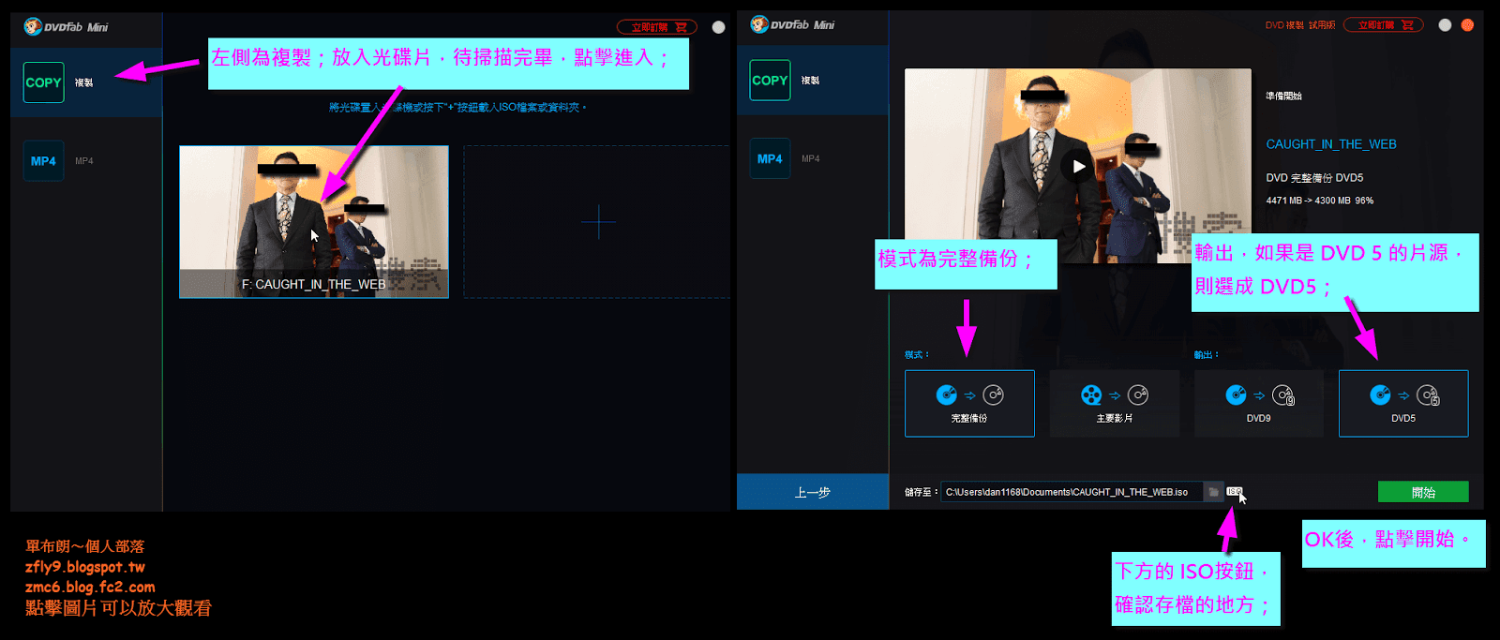Screen dimensions: 1500x640
Task: Play the video preview
Action: point(1078,166)
